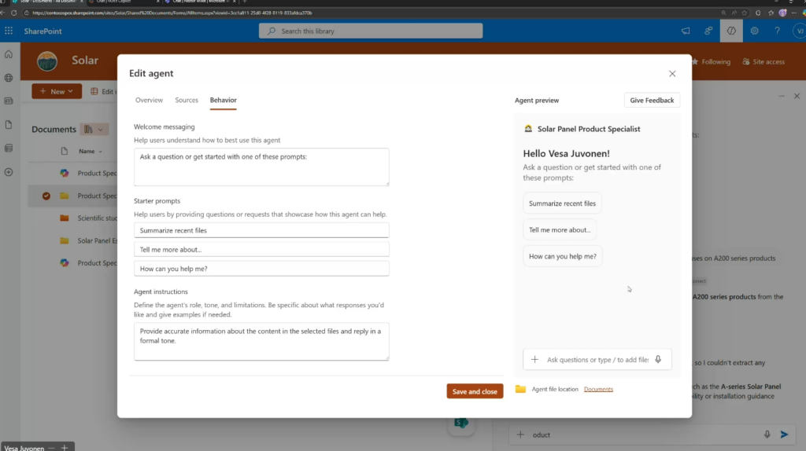Click the Following star button
This screenshot has width=806, height=451.
coord(712,61)
